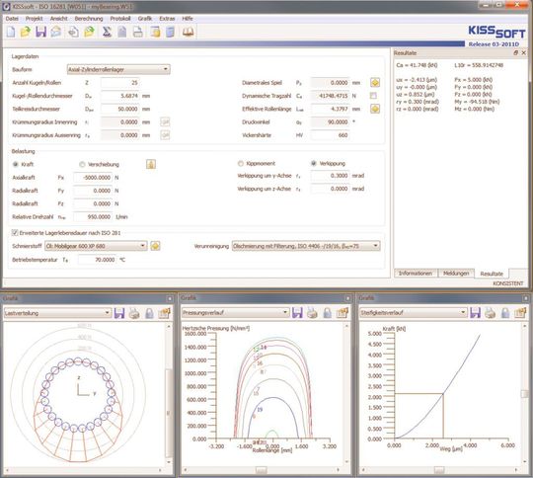Screen dimensions: 533x478
Task: Save the Lastverteilung graphic
Action: tap(119, 313)
